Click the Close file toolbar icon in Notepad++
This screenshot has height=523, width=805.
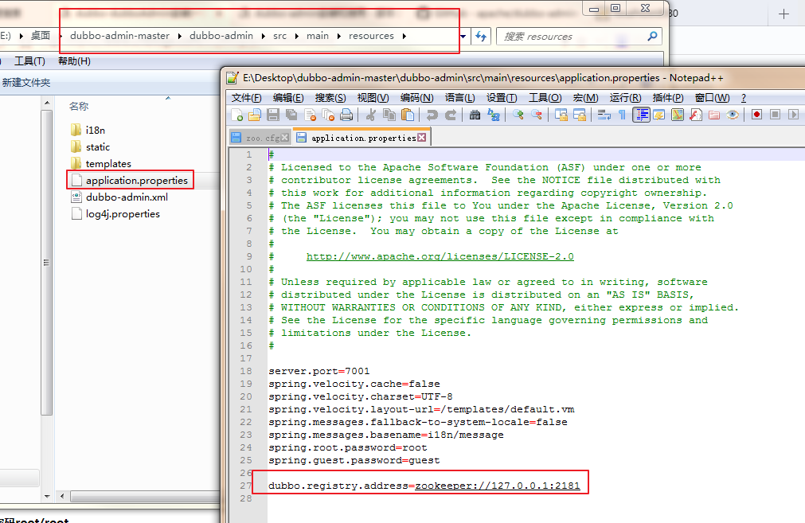[310, 115]
